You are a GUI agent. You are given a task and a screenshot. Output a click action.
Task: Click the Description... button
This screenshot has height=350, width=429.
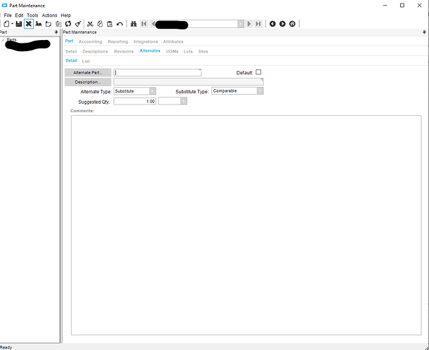click(x=88, y=82)
